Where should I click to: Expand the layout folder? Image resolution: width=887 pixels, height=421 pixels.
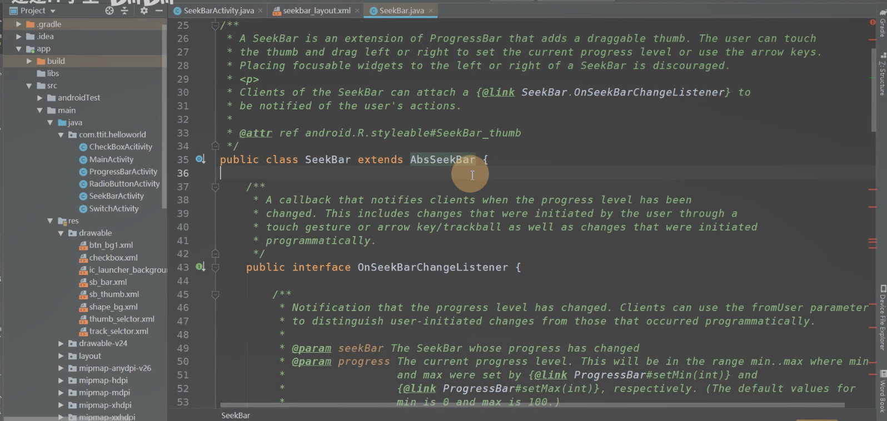[x=61, y=356]
